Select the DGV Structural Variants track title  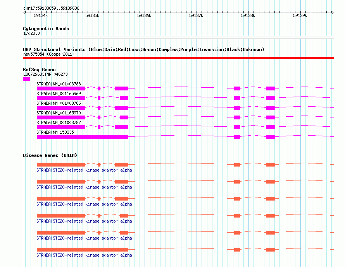click(144, 49)
